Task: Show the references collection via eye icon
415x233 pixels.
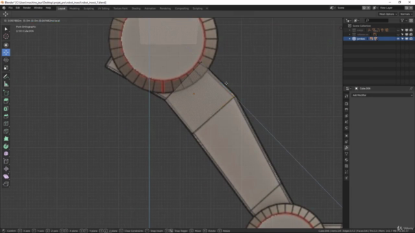Action: click(x=398, y=34)
